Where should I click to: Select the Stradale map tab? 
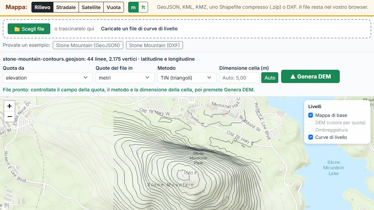click(66, 7)
